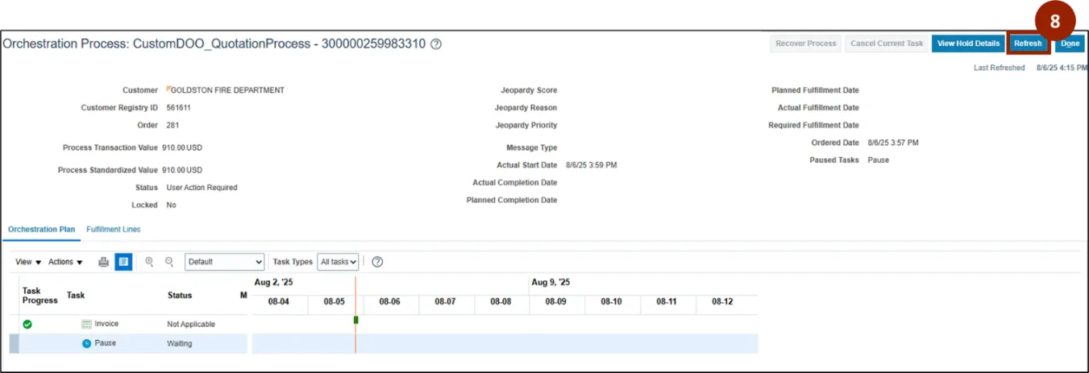Click the Task Progress column header
Image resolution: width=1089 pixels, height=373 pixels.
[40, 296]
